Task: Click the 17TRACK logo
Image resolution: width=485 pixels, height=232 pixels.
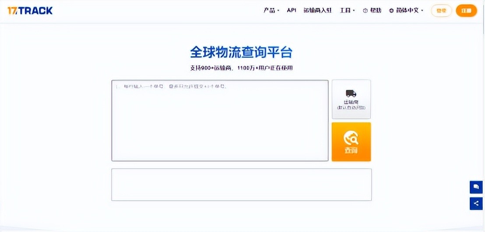Action: point(30,11)
